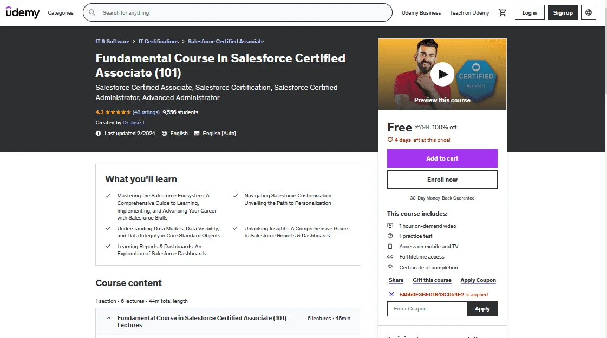
Task: Collapse the Lectures section chevron
Action: click(x=109, y=319)
